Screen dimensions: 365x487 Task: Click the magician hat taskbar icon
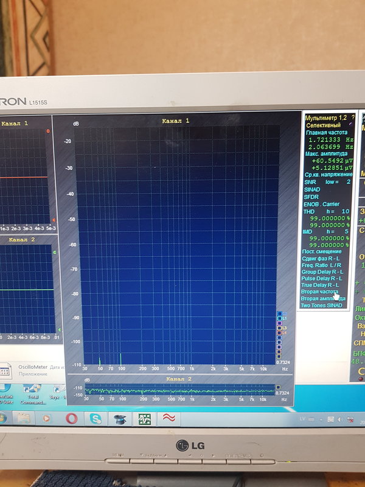pos(120,419)
